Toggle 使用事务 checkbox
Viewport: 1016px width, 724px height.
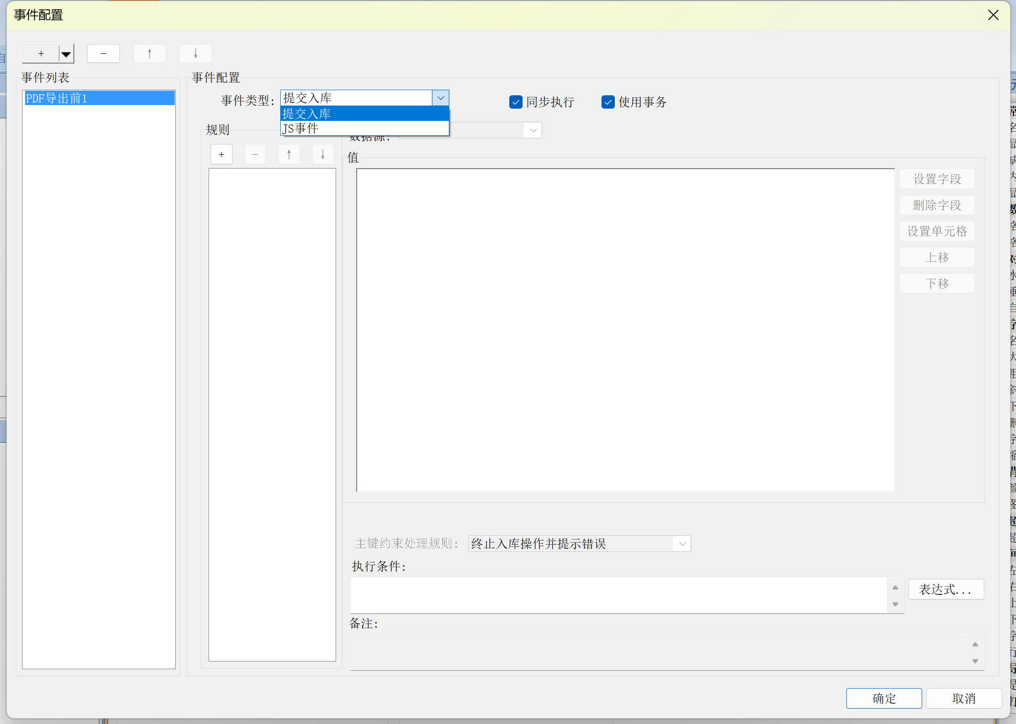[x=608, y=102]
